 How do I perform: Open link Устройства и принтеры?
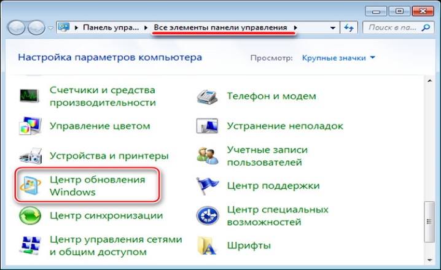[x=109, y=155]
